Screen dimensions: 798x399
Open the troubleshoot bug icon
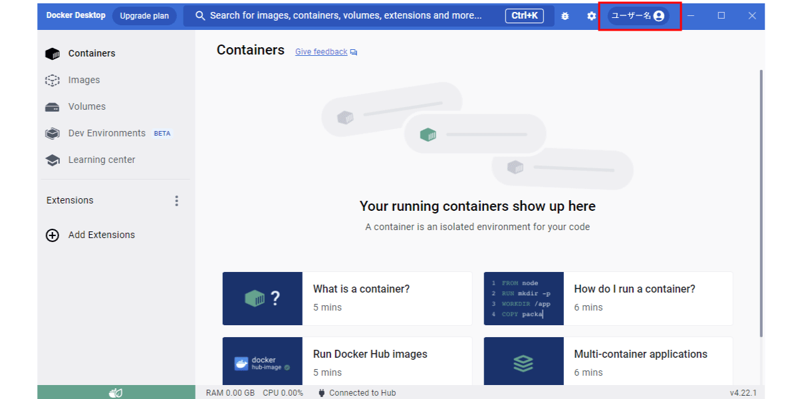pyautogui.click(x=565, y=16)
